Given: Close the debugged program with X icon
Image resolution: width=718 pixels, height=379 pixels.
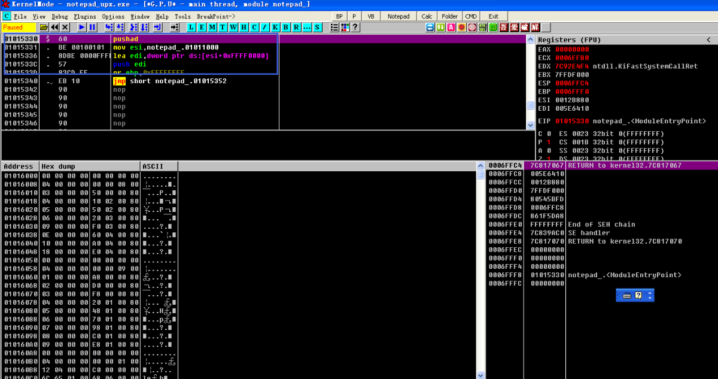Looking at the screenshot, I should (65, 27).
